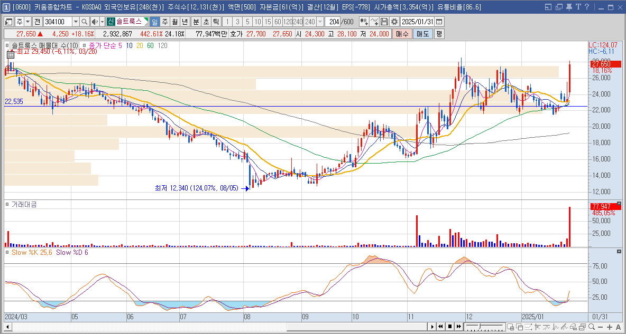626x334 pixels.
Task: Click the date field 2025/01/31
Action: [x=417, y=22]
